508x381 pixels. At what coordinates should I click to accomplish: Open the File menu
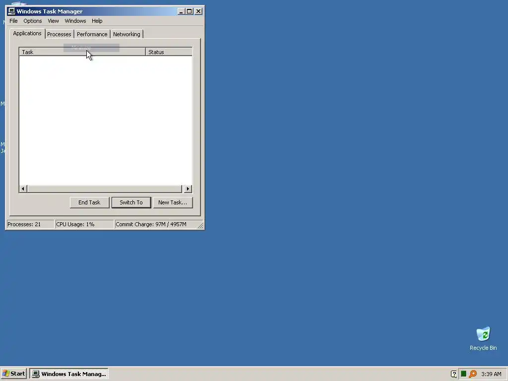point(13,21)
